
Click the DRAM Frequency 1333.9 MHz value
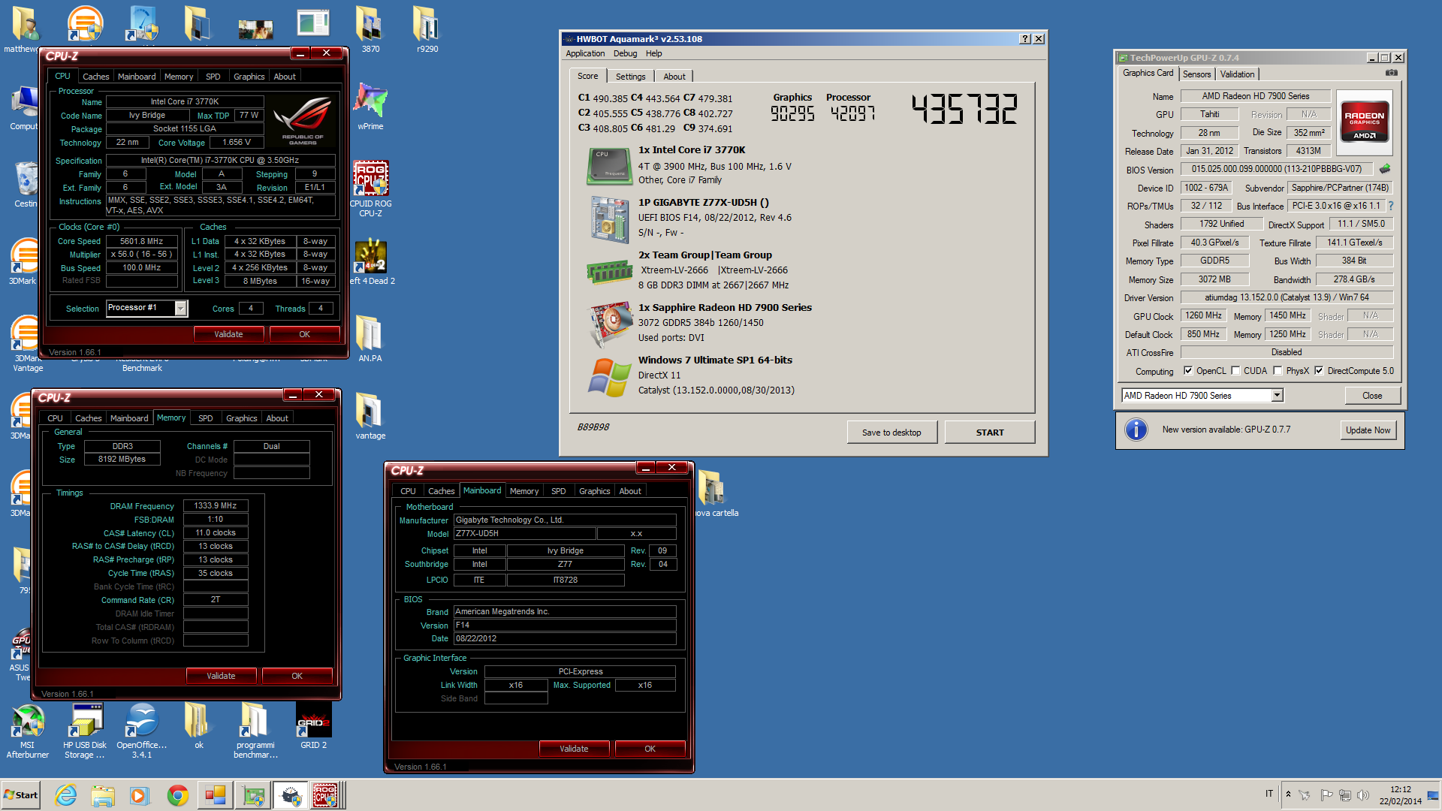point(215,506)
